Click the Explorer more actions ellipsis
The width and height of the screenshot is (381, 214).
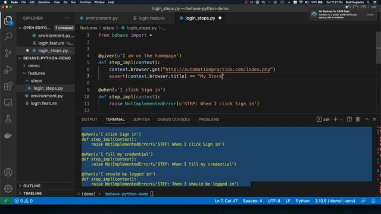(67, 18)
